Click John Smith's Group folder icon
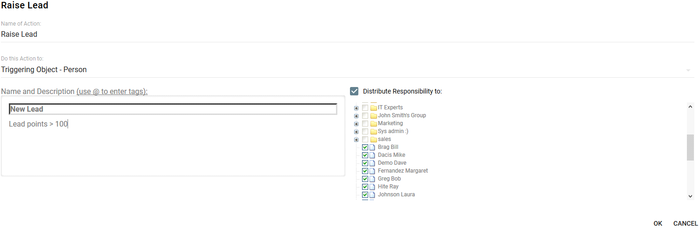This screenshot has height=228, width=699. tap(373, 115)
